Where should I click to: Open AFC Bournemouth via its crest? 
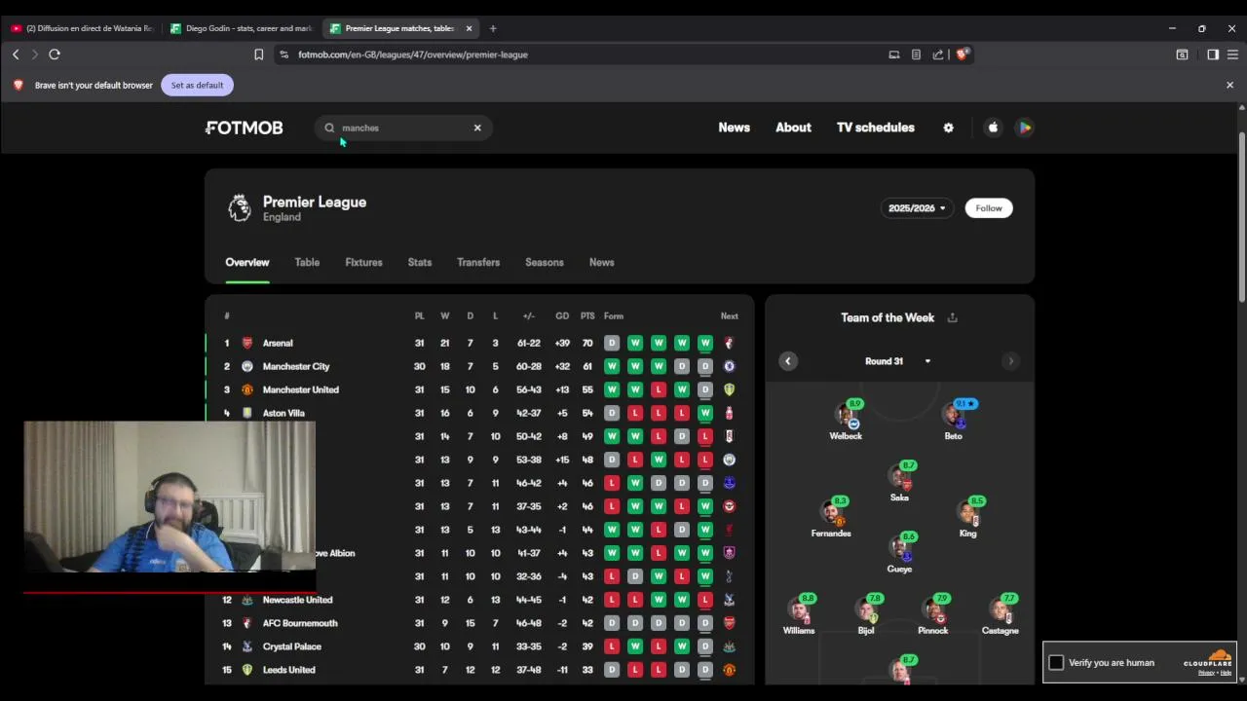coord(246,623)
